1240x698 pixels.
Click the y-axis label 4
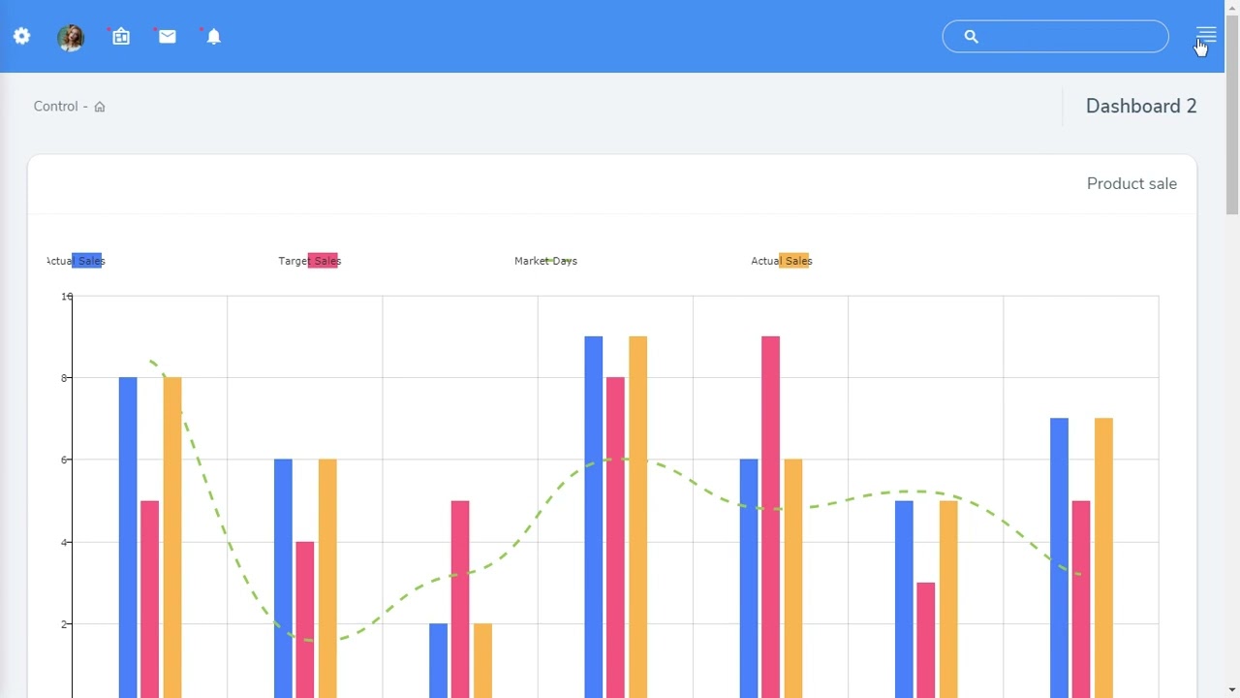click(65, 542)
